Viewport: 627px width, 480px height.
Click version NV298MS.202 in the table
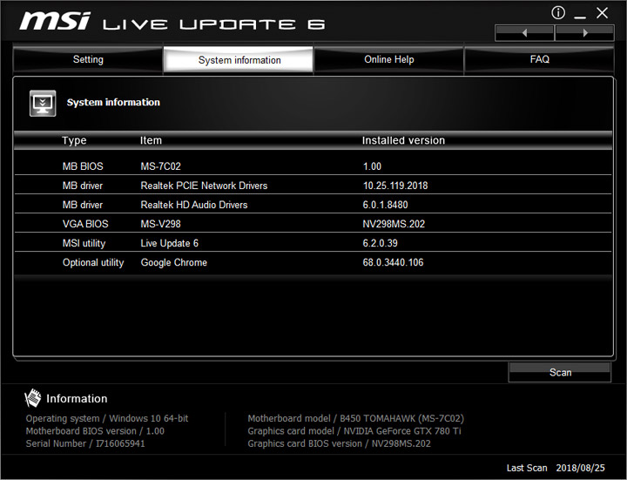(394, 224)
